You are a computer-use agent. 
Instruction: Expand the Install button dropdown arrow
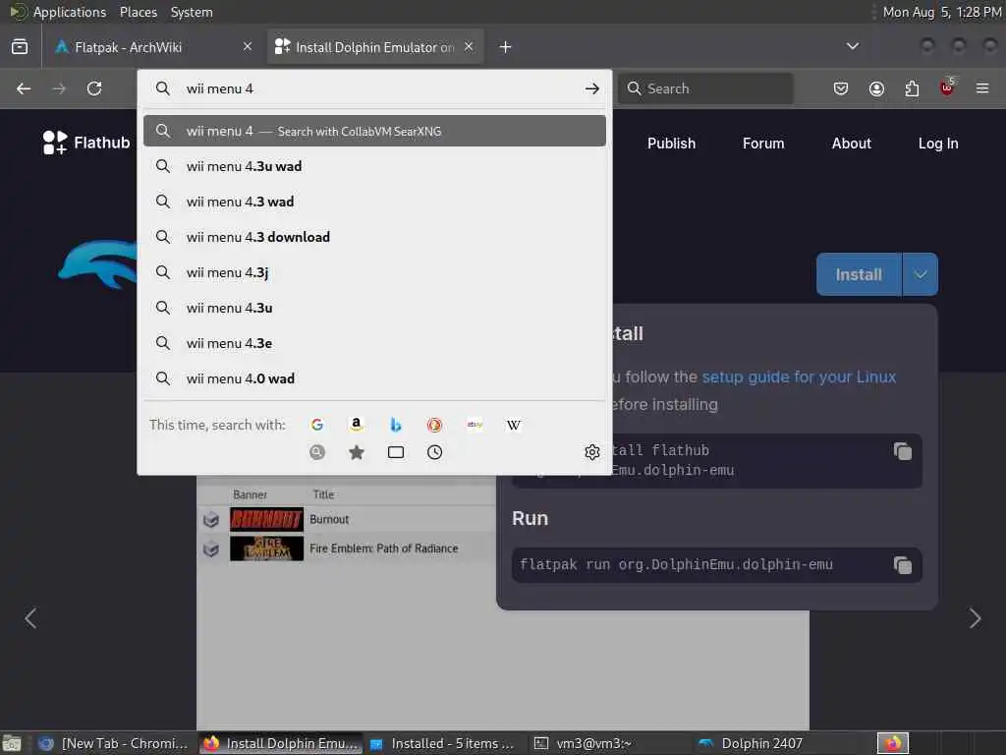(921, 275)
